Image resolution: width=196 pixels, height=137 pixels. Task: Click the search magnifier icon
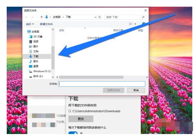click(143, 17)
